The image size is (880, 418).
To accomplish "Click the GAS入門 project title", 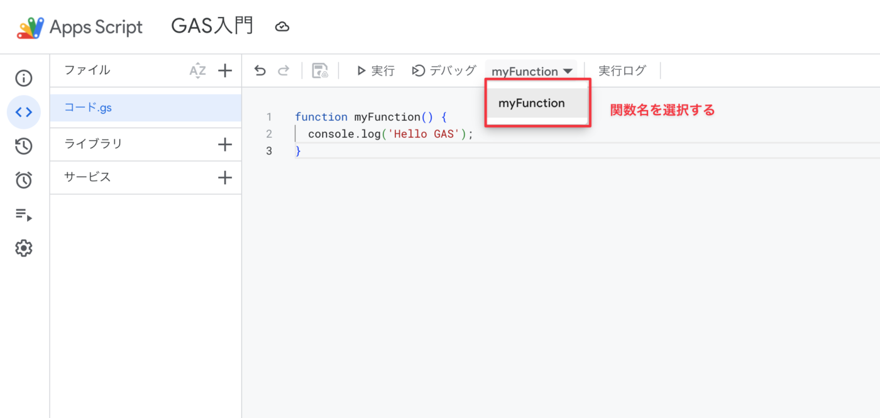I will [212, 26].
